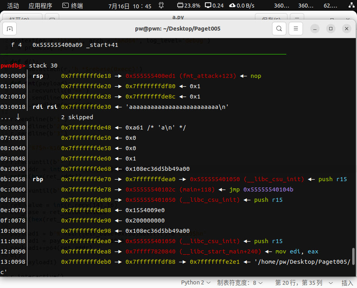Click address 0x7fffffffdf80 in row 01
357x288 pixels.
pyautogui.click(x=151, y=86)
